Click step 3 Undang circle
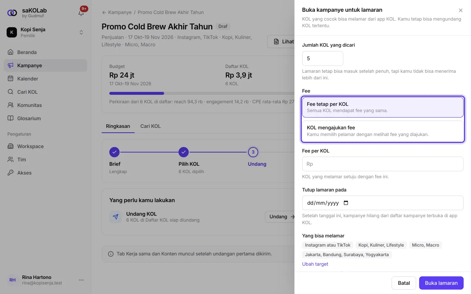Viewport: 471px width, 294px height. (253, 152)
